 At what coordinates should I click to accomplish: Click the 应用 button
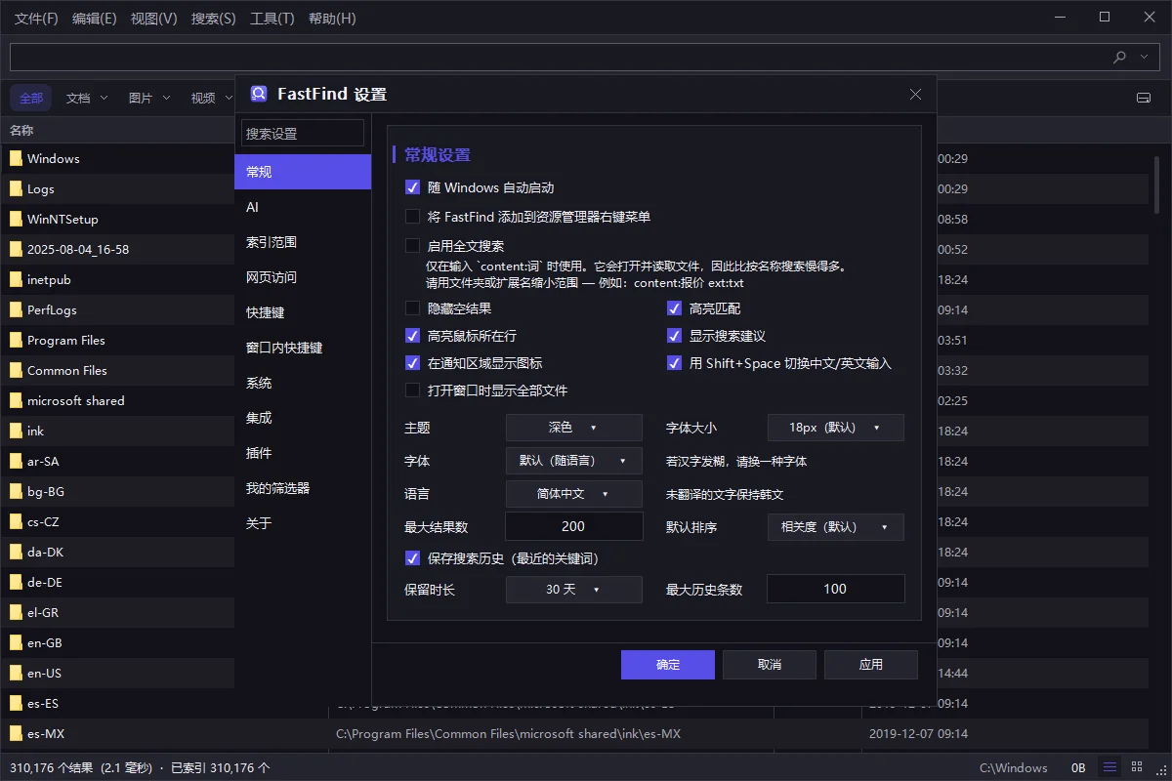click(x=871, y=664)
